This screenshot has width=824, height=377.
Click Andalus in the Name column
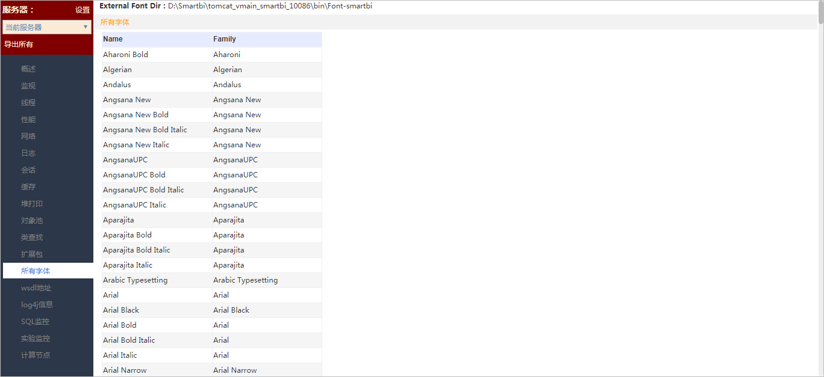point(157,85)
